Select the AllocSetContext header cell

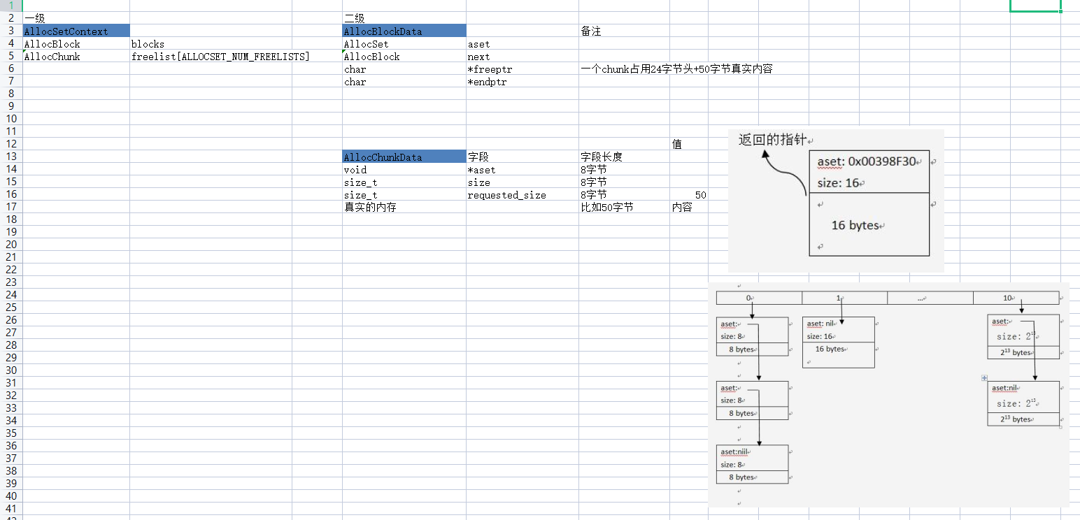pyautogui.click(x=76, y=31)
